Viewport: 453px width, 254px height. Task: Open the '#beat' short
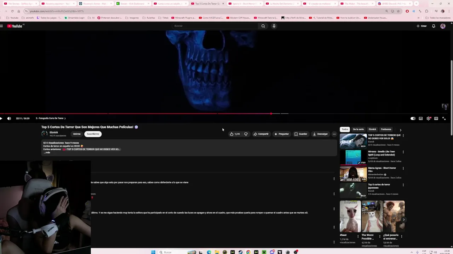click(x=350, y=216)
